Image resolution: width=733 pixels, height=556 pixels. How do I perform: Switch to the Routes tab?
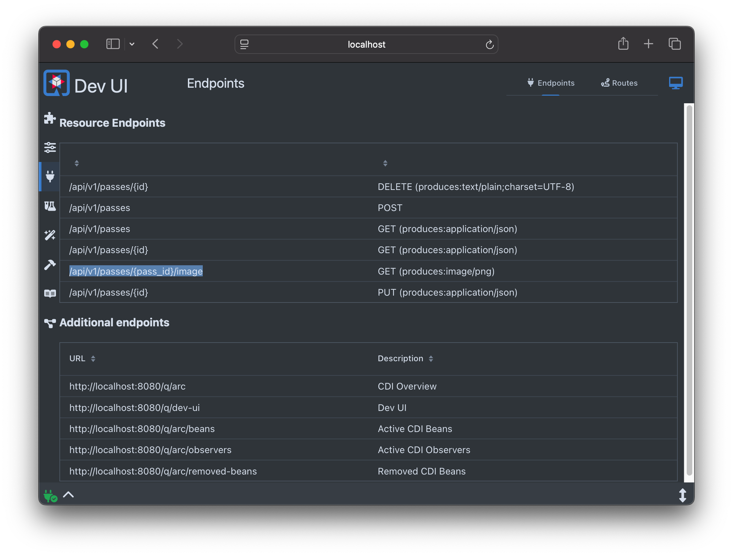click(x=619, y=83)
